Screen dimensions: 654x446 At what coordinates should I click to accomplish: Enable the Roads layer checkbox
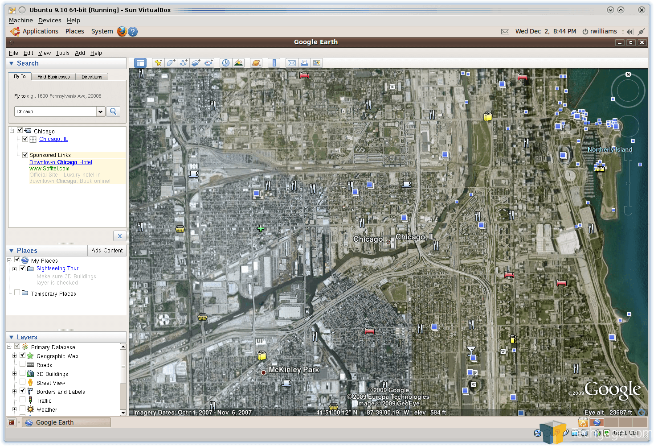[x=23, y=364]
